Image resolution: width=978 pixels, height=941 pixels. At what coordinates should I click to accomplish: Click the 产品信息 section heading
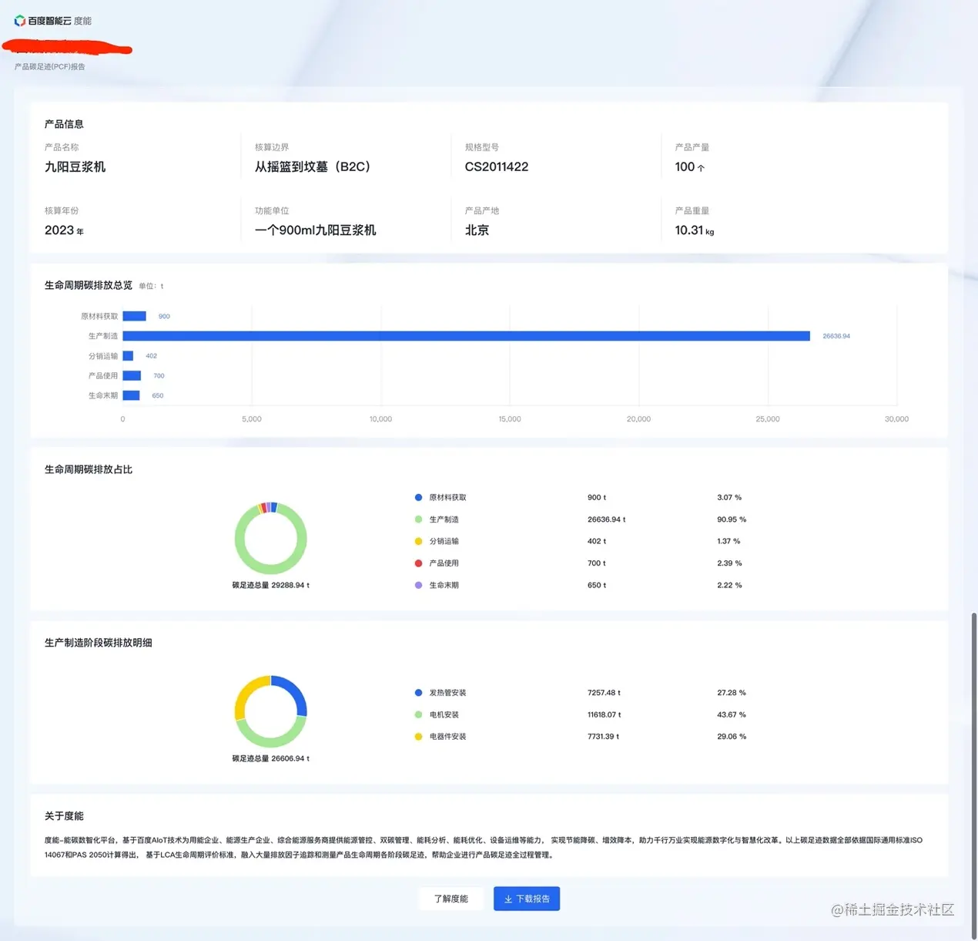pos(64,124)
